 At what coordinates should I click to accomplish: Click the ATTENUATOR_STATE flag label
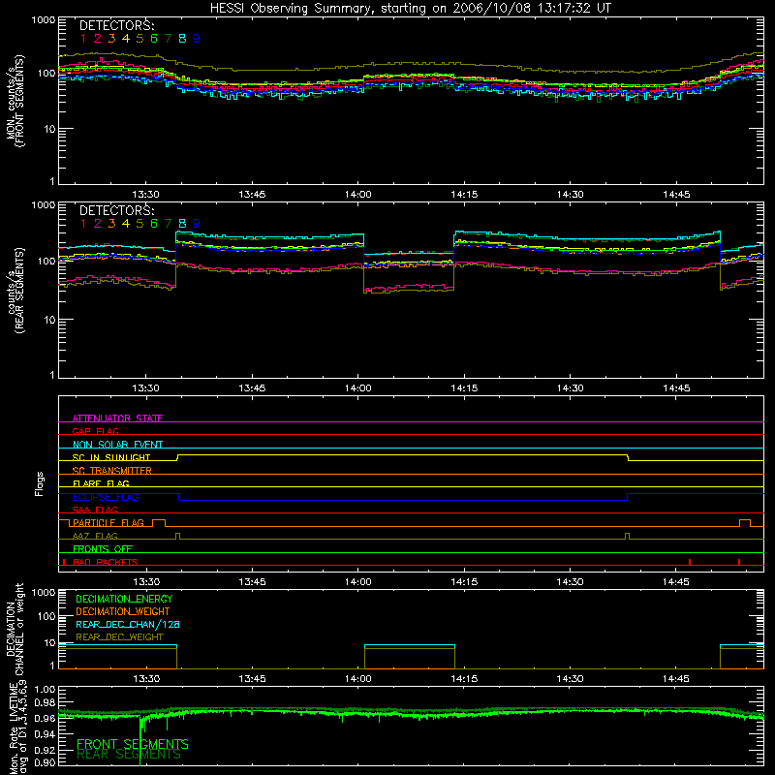pyautogui.click(x=117, y=418)
